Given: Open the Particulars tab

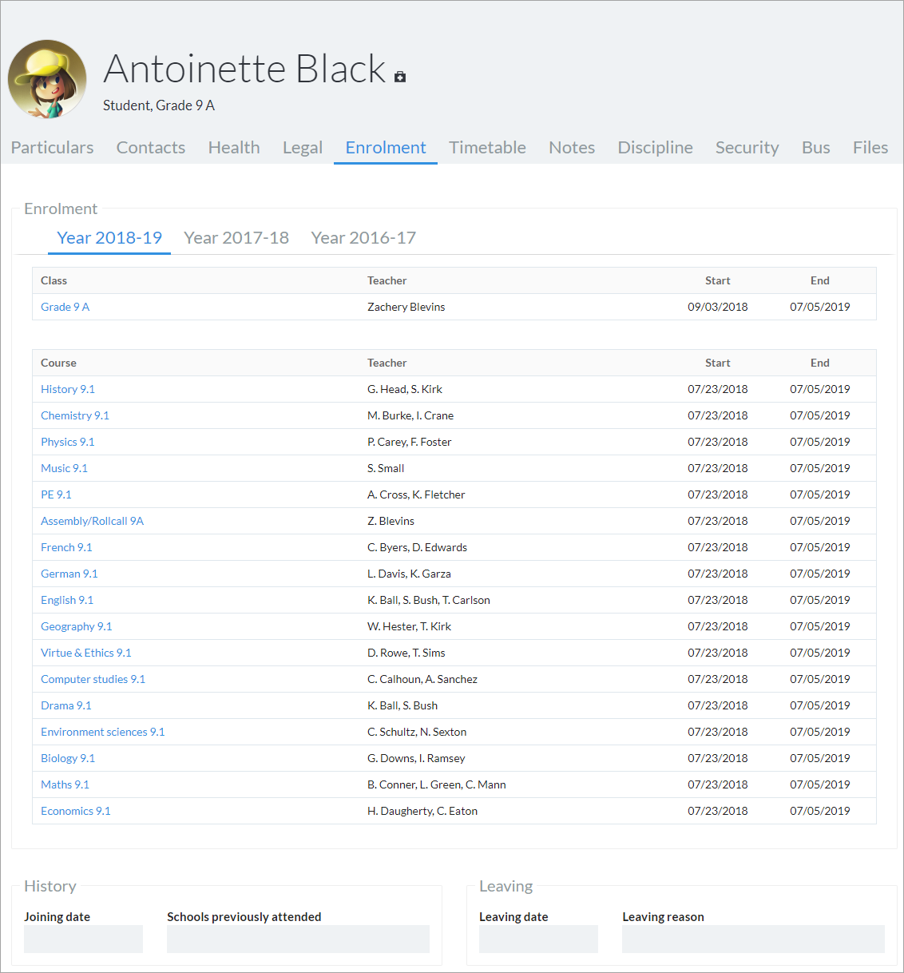Looking at the screenshot, I should 52,148.
